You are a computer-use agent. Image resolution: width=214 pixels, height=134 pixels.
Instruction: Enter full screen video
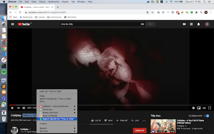coord(210,108)
